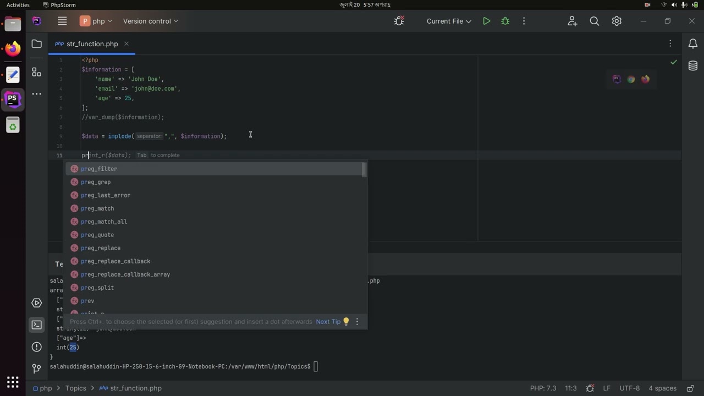The height and width of the screenshot is (396, 704).
Task: Go to line via 11:3 indicator
Action: point(571,388)
